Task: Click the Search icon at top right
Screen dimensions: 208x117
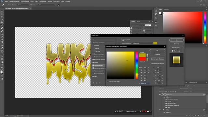Action: pos(201,5)
